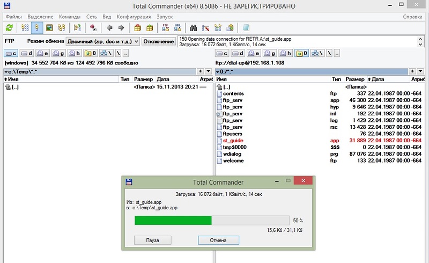Open Network Neighborhood in left drive bar

click(x=106, y=54)
